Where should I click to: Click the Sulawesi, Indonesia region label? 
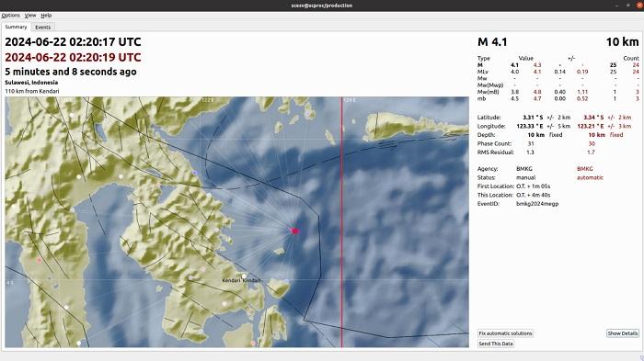pos(31,83)
